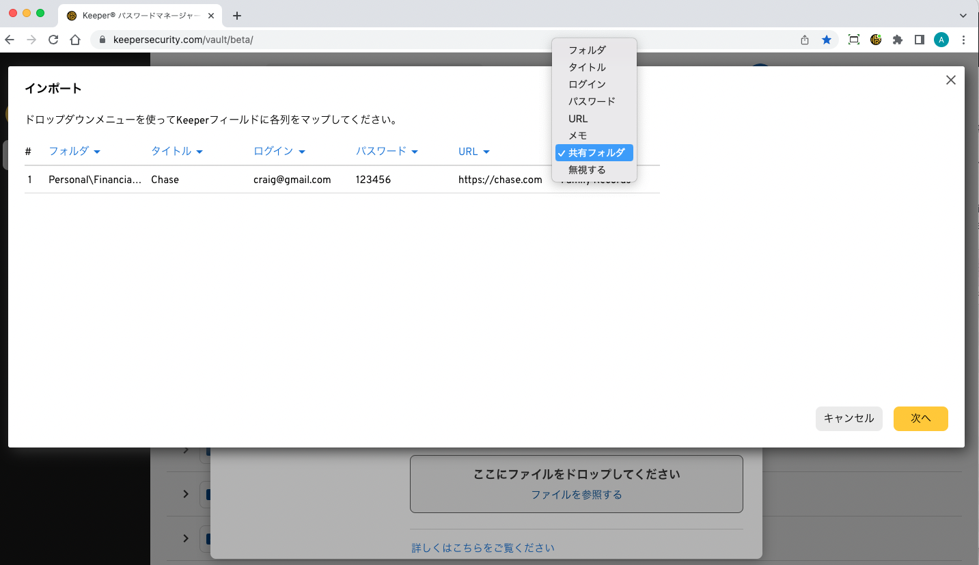Open the Chrome three-dot menu

(963, 40)
